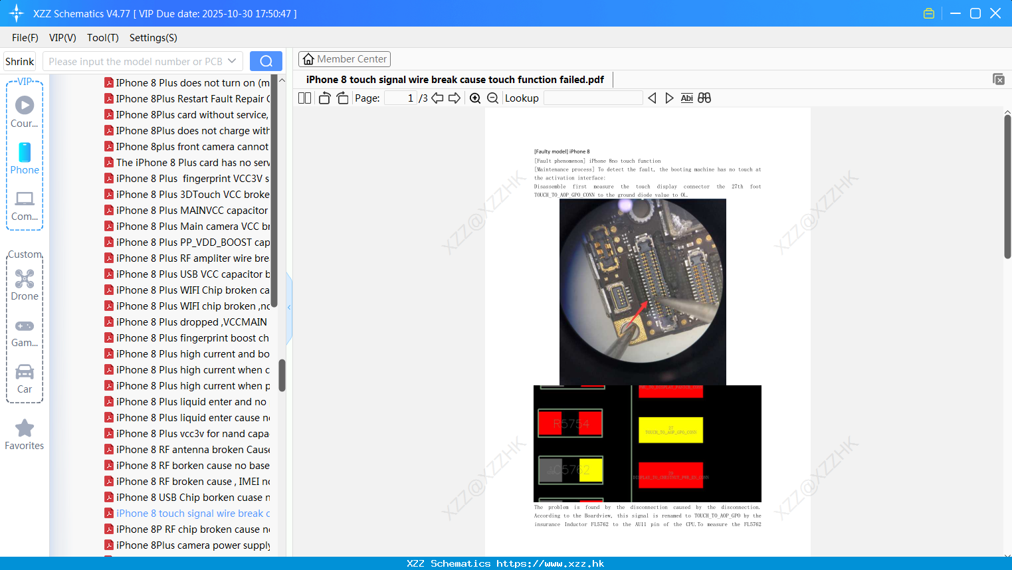Open 'iPhone 8 Plus liquid enter and no' file
Viewport: 1012px width, 570px height.
tap(187, 402)
